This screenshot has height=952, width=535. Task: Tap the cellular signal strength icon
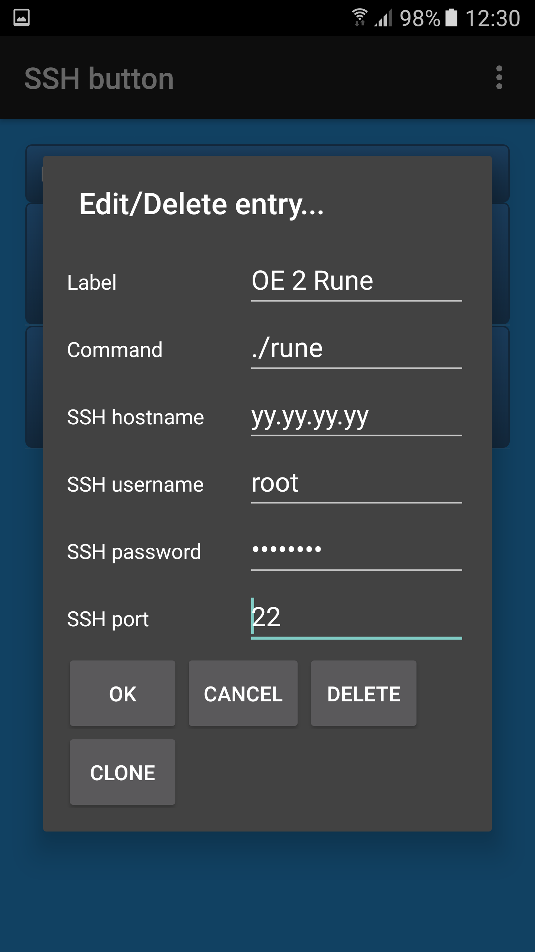(x=383, y=18)
